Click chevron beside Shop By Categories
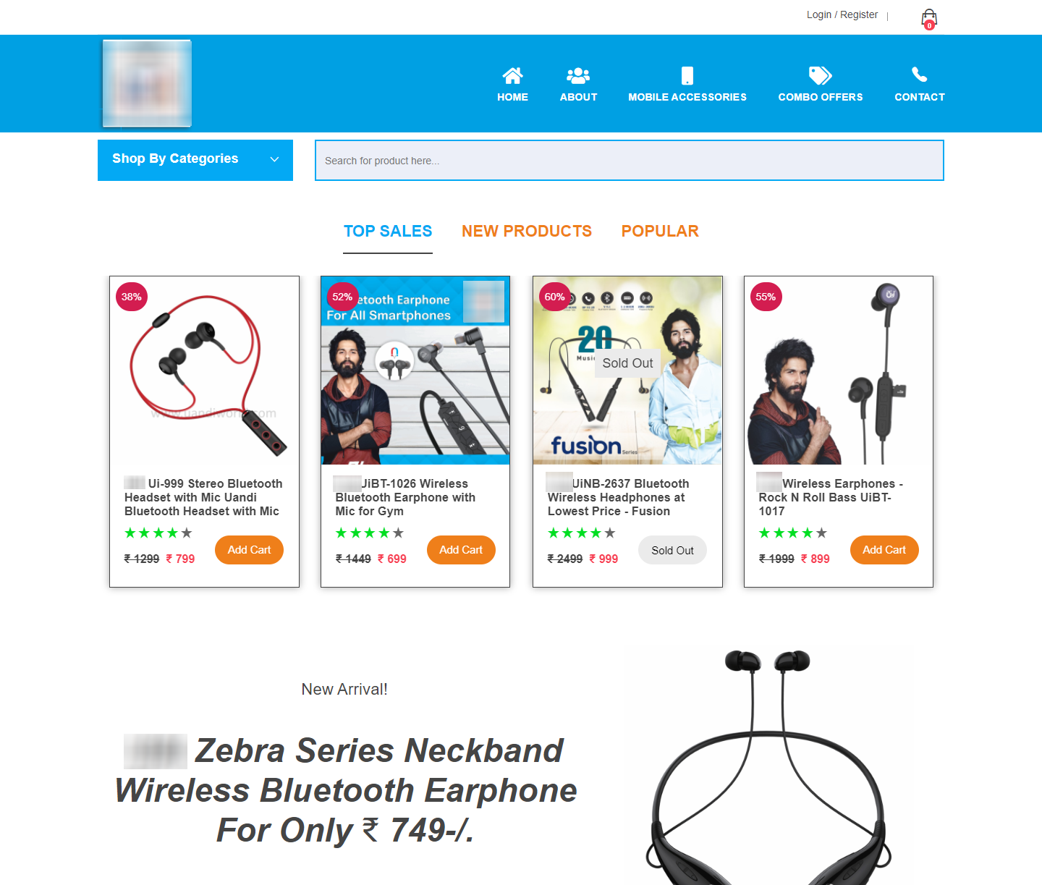The image size is (1042, 885). pos(274,159)
